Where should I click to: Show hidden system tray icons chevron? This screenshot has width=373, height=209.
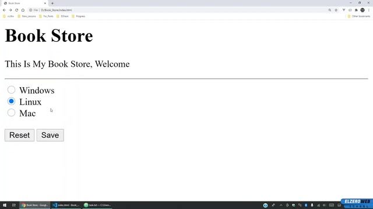click(x=281, y=205)
